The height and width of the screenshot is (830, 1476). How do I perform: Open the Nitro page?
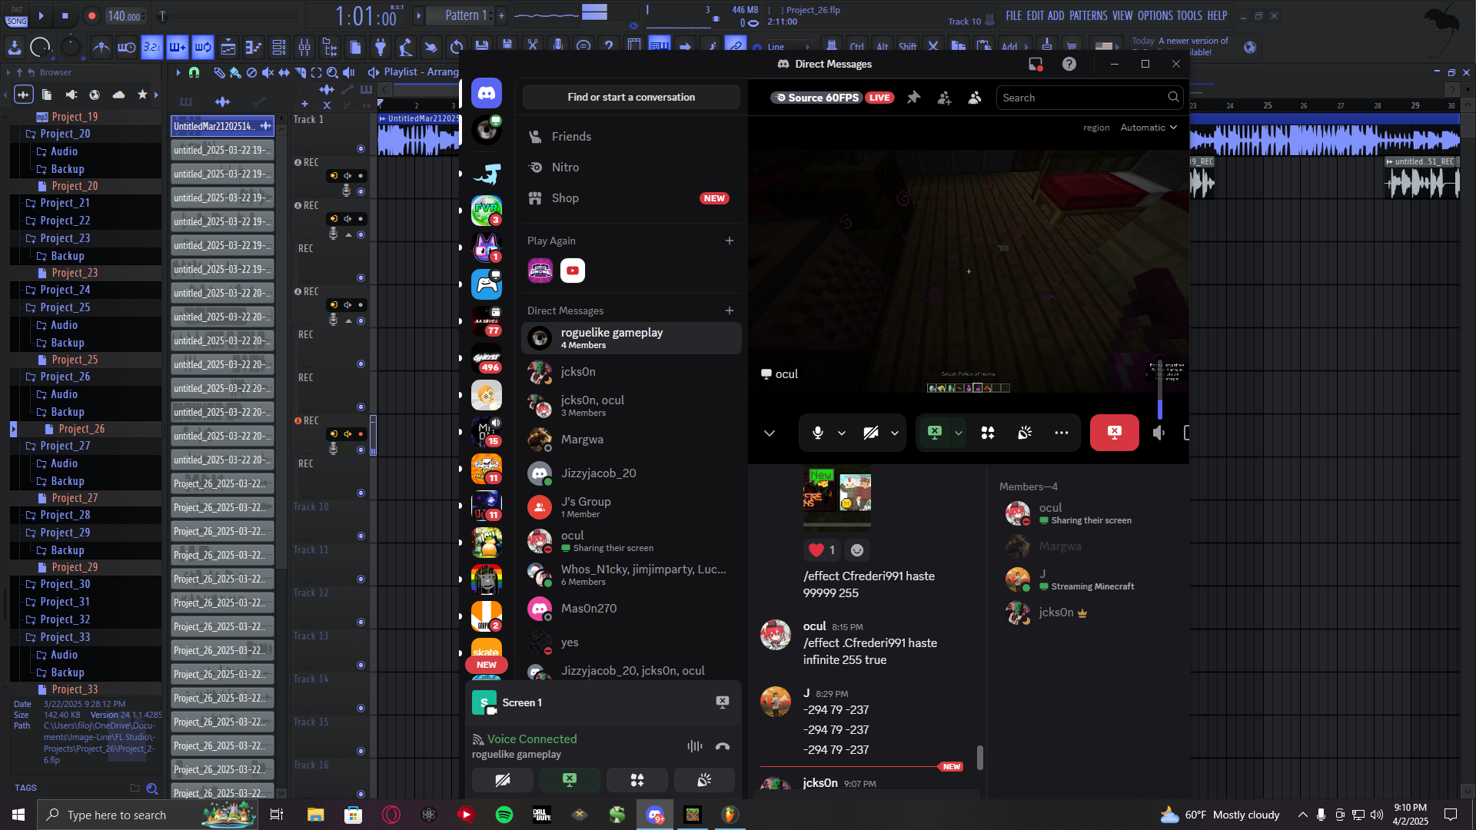click(x=565, y=168)
